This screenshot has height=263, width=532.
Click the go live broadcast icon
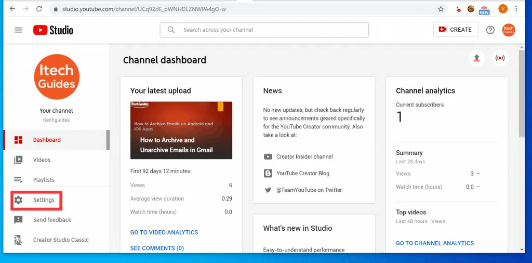coord(500,58)
